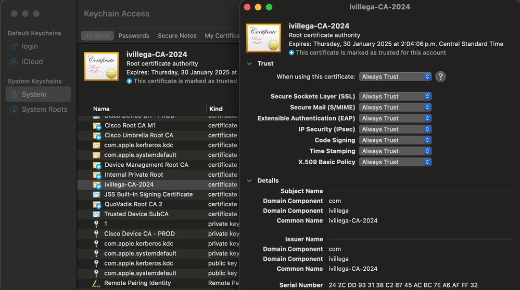Click the login keychain lock icon
Image resolution: width=520 pixels, height=290 pixels.
pyautogui.click(x=14, y=46)
